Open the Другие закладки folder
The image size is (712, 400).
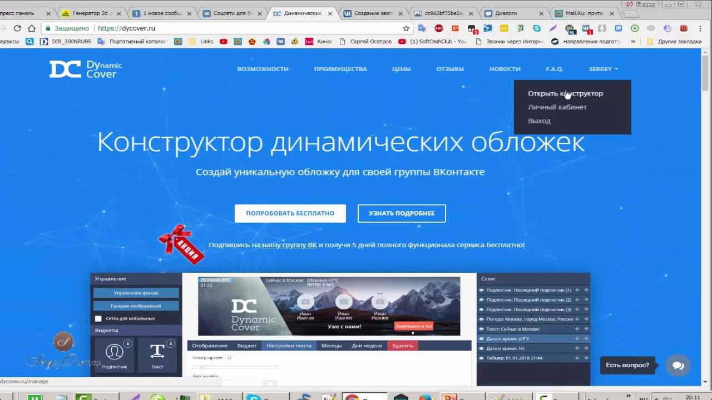click(x=674, y=41)
